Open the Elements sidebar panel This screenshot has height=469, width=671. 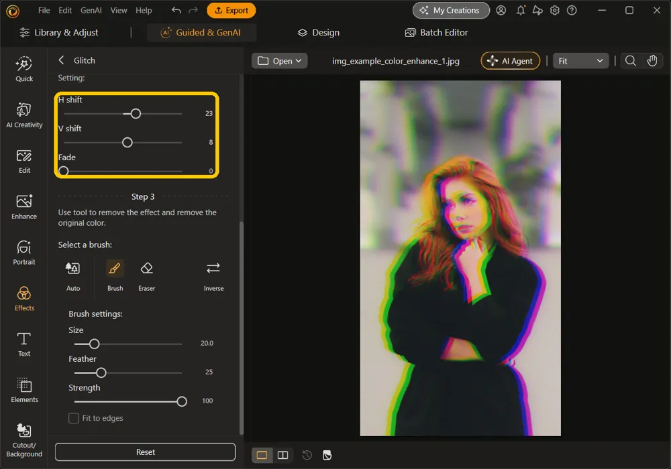click(x=24, y=391)
